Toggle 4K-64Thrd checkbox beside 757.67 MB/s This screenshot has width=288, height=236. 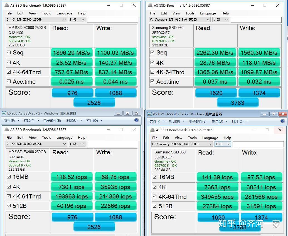[9, 72]
